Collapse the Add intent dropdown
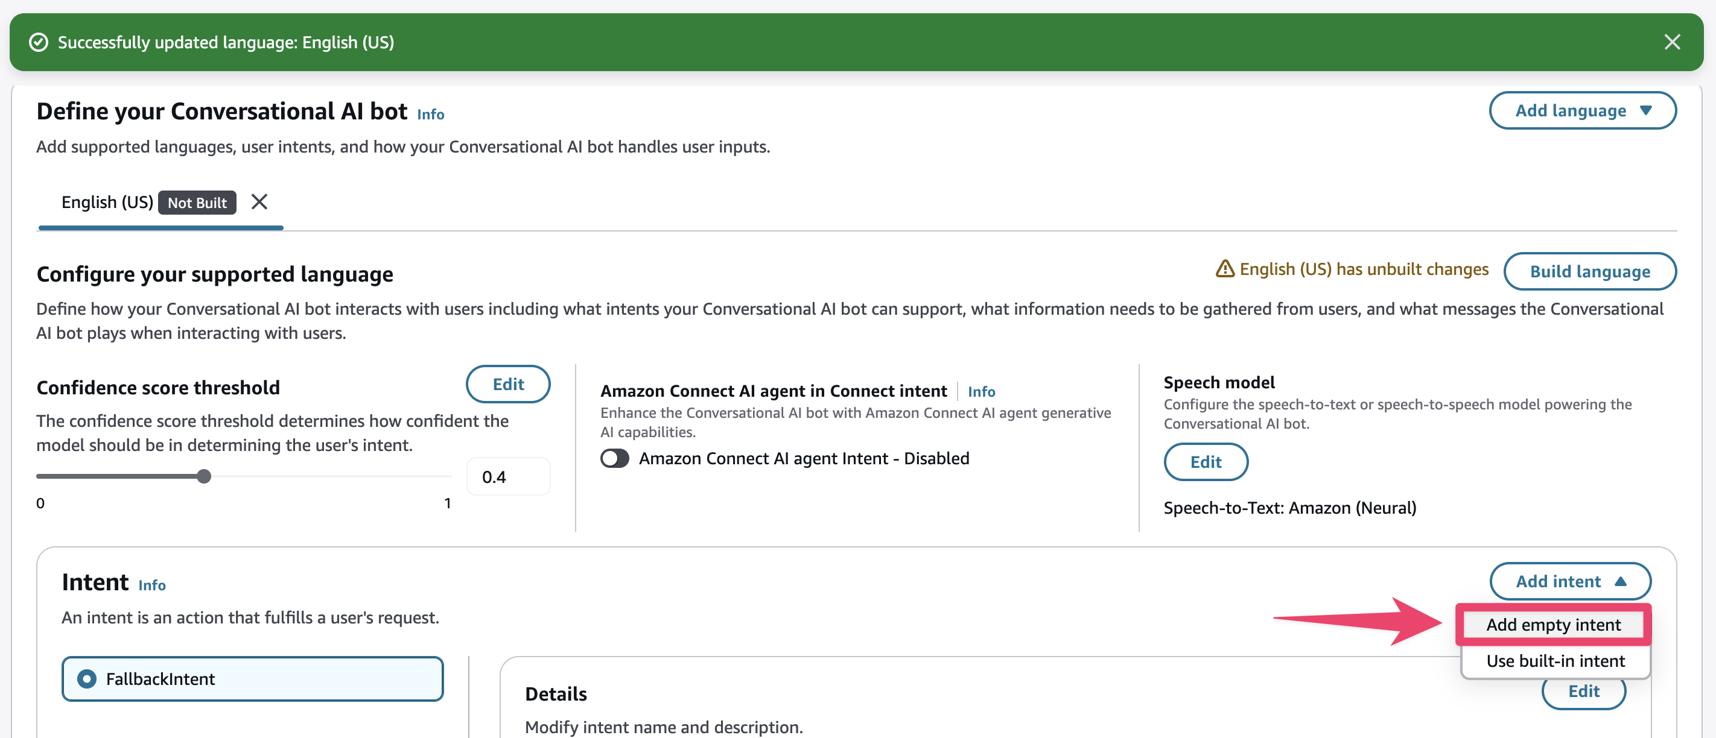Image resolution: width=1716 pixels, height=738 pixels. (1569, 581)
